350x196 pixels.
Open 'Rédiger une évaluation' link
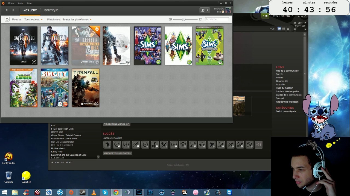pos(287,102)
